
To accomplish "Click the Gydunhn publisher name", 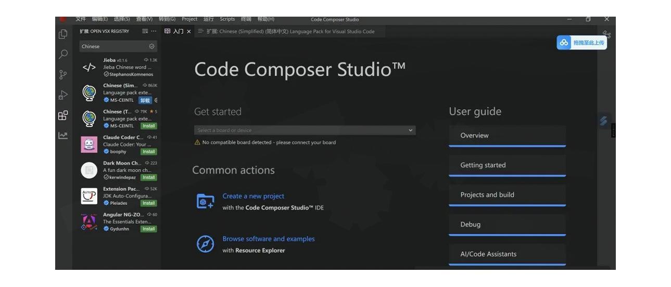I will [x=119, y=229].
